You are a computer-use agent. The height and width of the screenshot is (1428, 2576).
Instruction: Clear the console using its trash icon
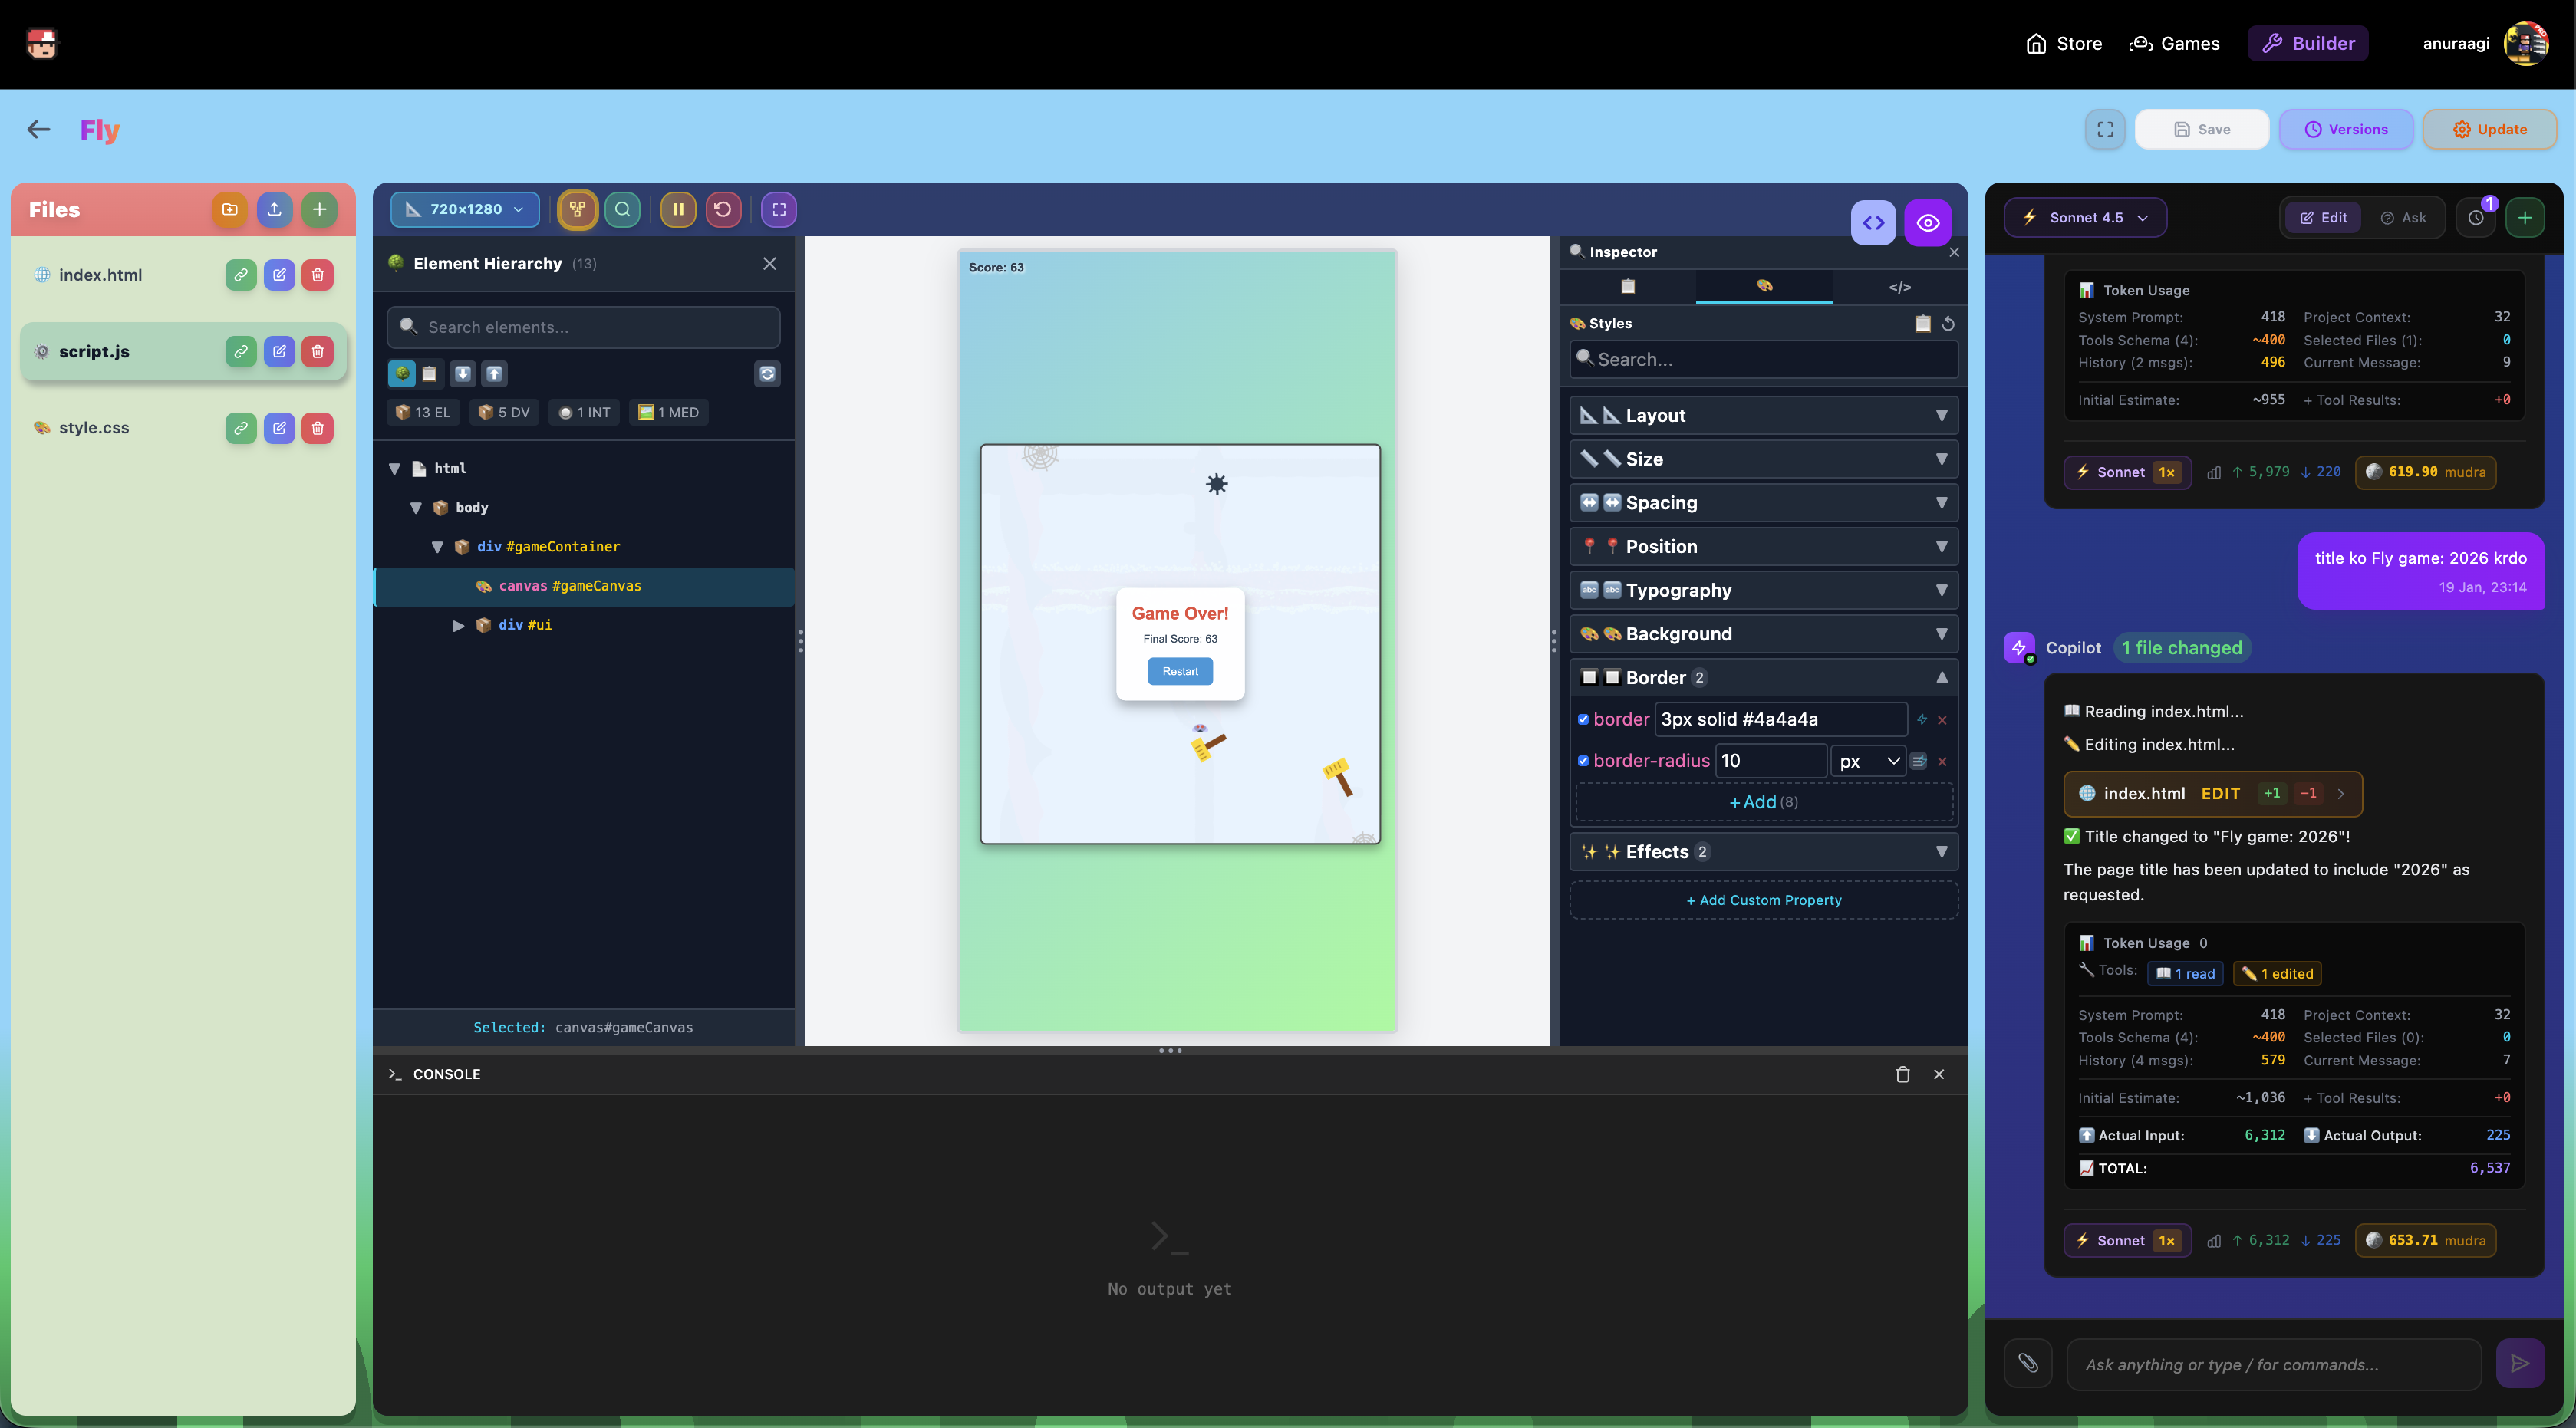click(x=1902, y=1074)
